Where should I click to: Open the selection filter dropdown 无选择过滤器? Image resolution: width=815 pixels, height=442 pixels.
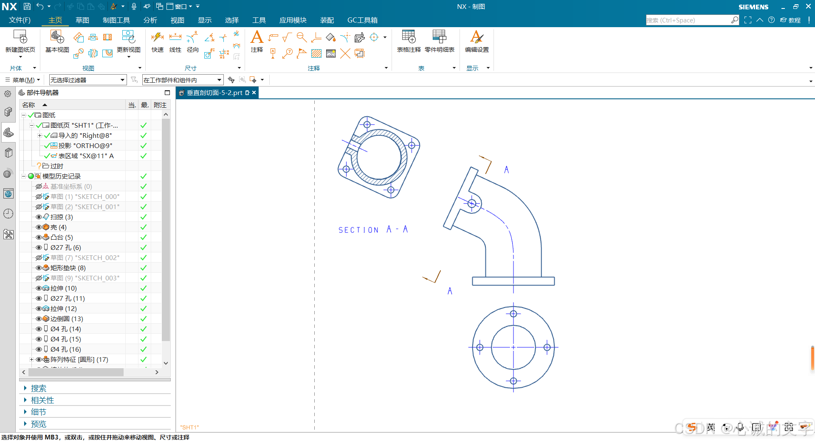tap(88, 80)
